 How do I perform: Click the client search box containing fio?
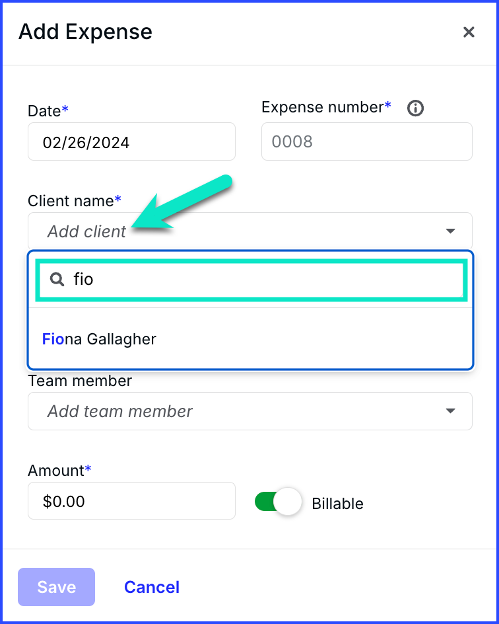251,280
